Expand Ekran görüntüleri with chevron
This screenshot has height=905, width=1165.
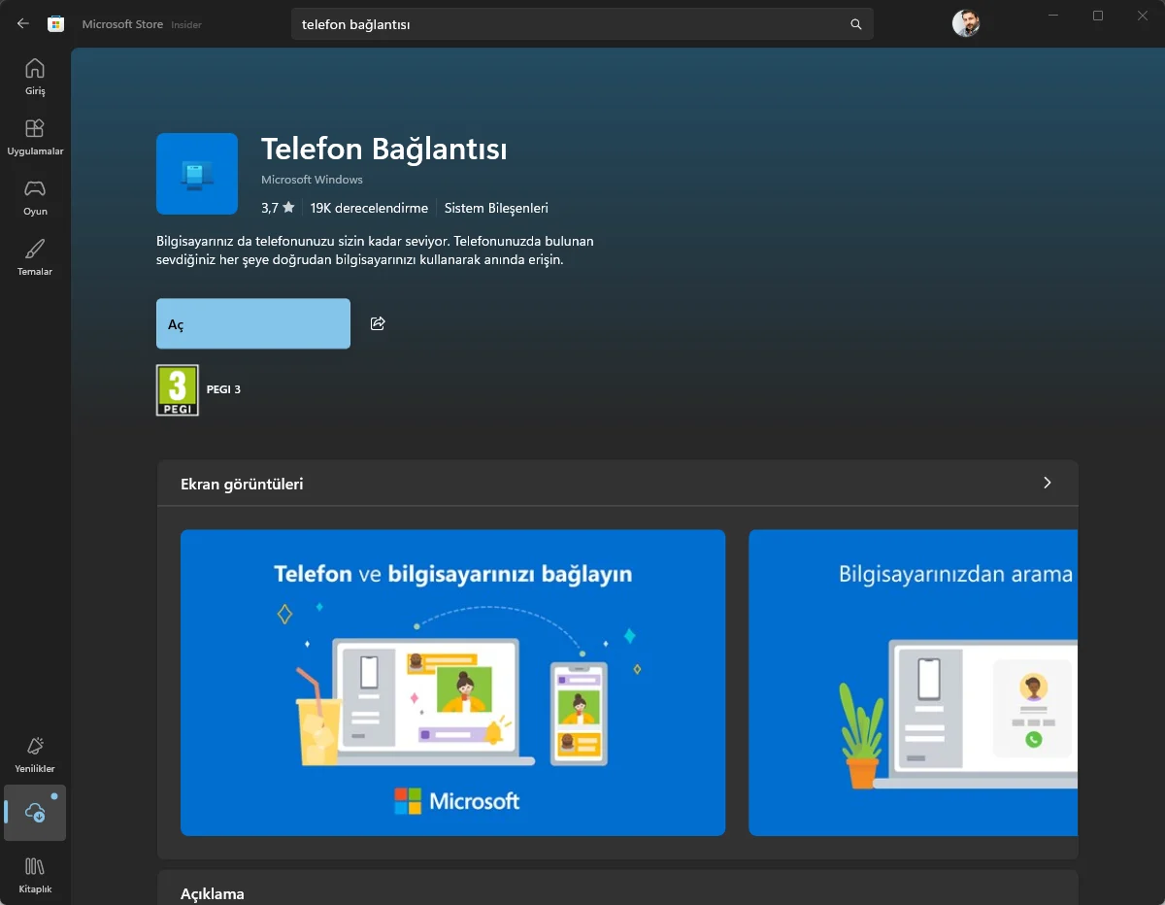click(x=1047, y=483)
